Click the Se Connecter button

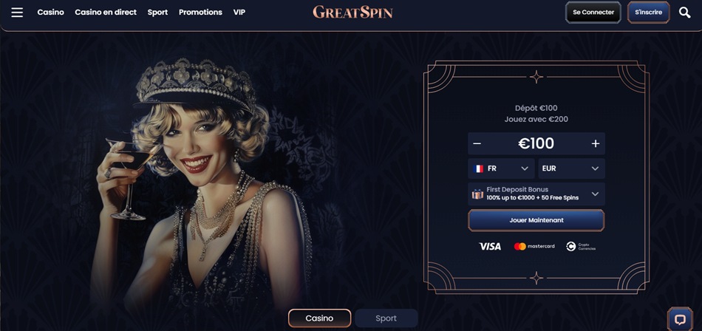593,12
